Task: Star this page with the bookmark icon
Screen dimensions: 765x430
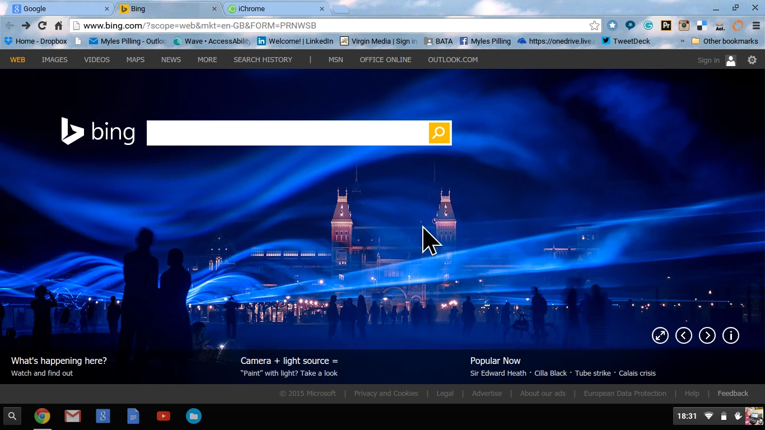Action: coord(594,26)
